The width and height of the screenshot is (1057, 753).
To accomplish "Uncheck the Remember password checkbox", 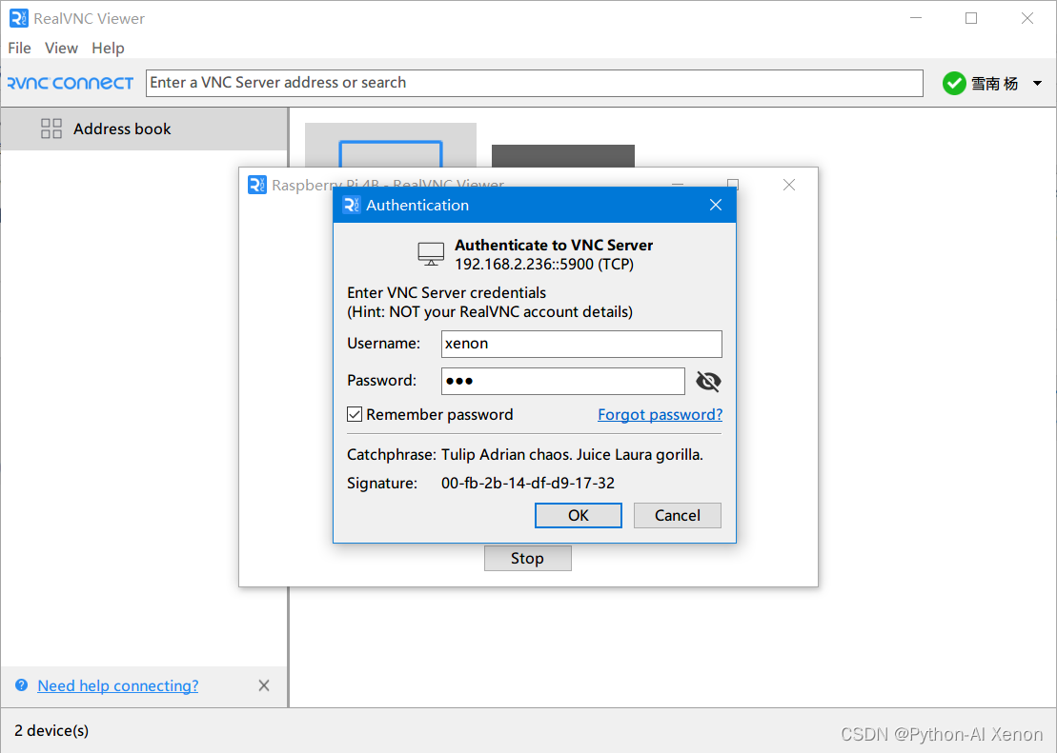I will pos(355,414).
